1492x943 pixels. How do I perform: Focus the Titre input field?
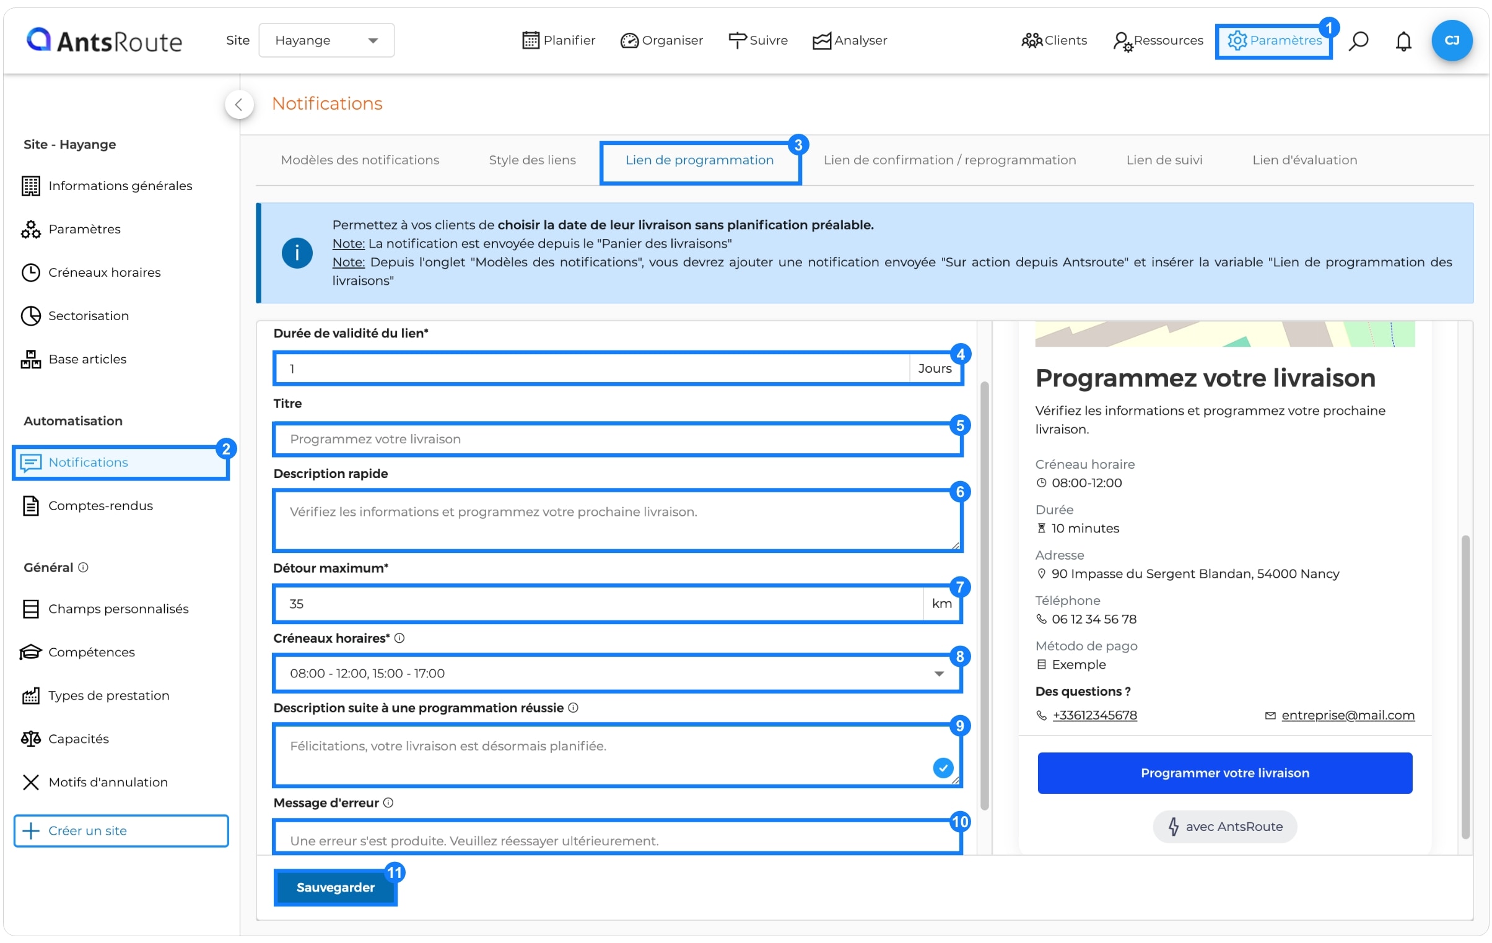[617, 439]
